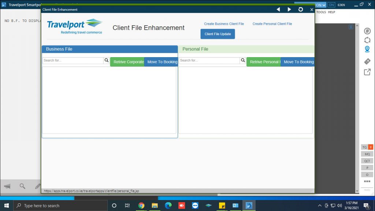Click the pencil edit icon in Smartpoint
This screenshot has width=375, height=211.
[x=38, y=186]
